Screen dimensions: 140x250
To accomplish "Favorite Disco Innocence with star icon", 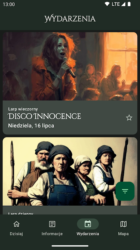I will (129, 118).
